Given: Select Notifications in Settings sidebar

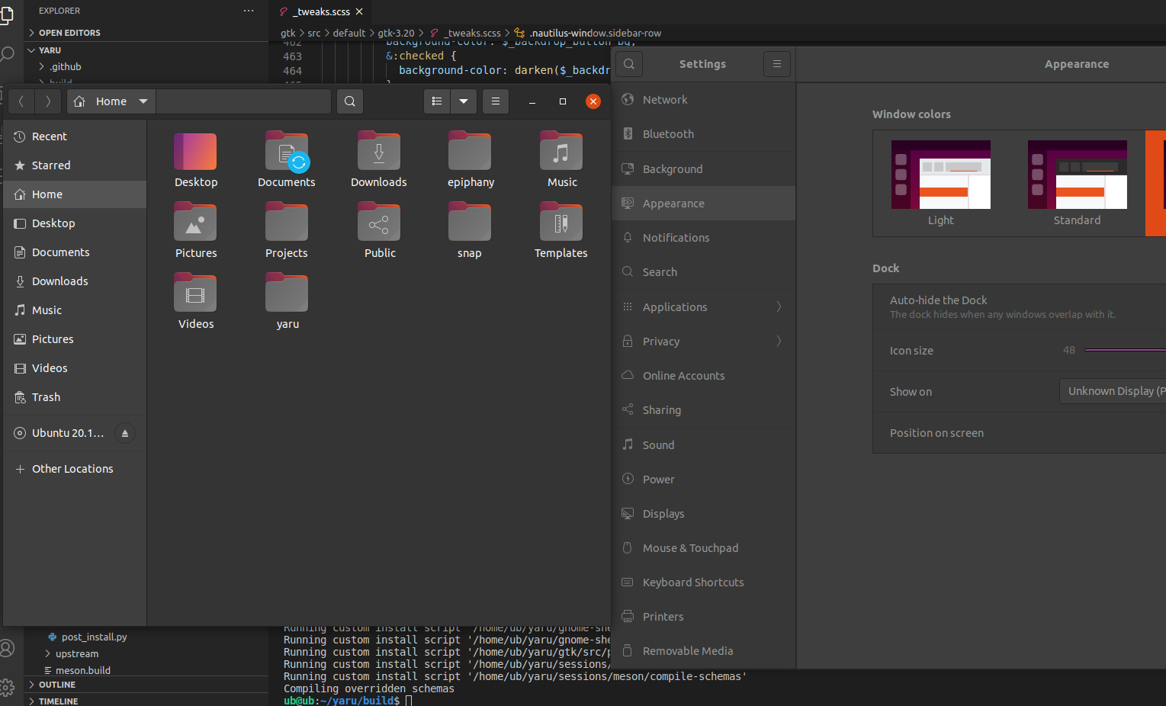Looking at the screenshot, I should [703, 238].
